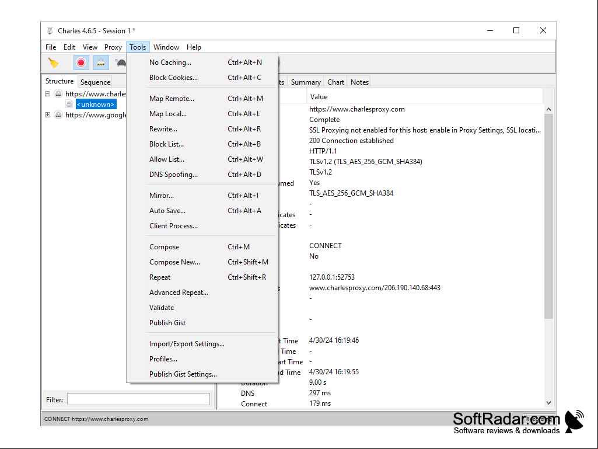Viewport: 598px width, 449px height.
Task: Switch to the Sequence tab
Action: coord(95,82)
